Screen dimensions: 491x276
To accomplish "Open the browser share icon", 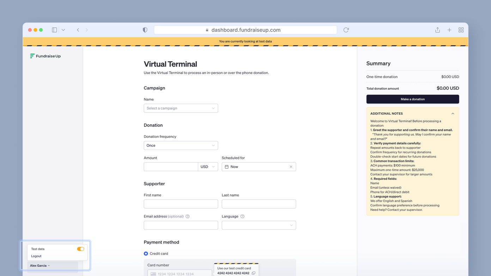I will [x=437, y=30].
